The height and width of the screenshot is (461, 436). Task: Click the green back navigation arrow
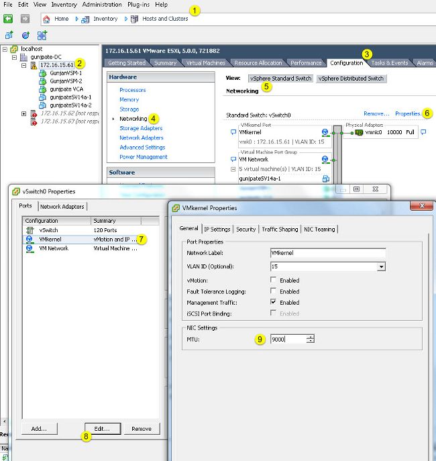click(8, 19)
